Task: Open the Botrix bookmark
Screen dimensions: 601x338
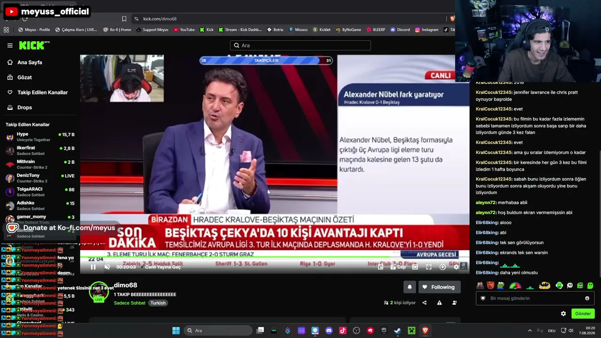Action: (275, 30)
